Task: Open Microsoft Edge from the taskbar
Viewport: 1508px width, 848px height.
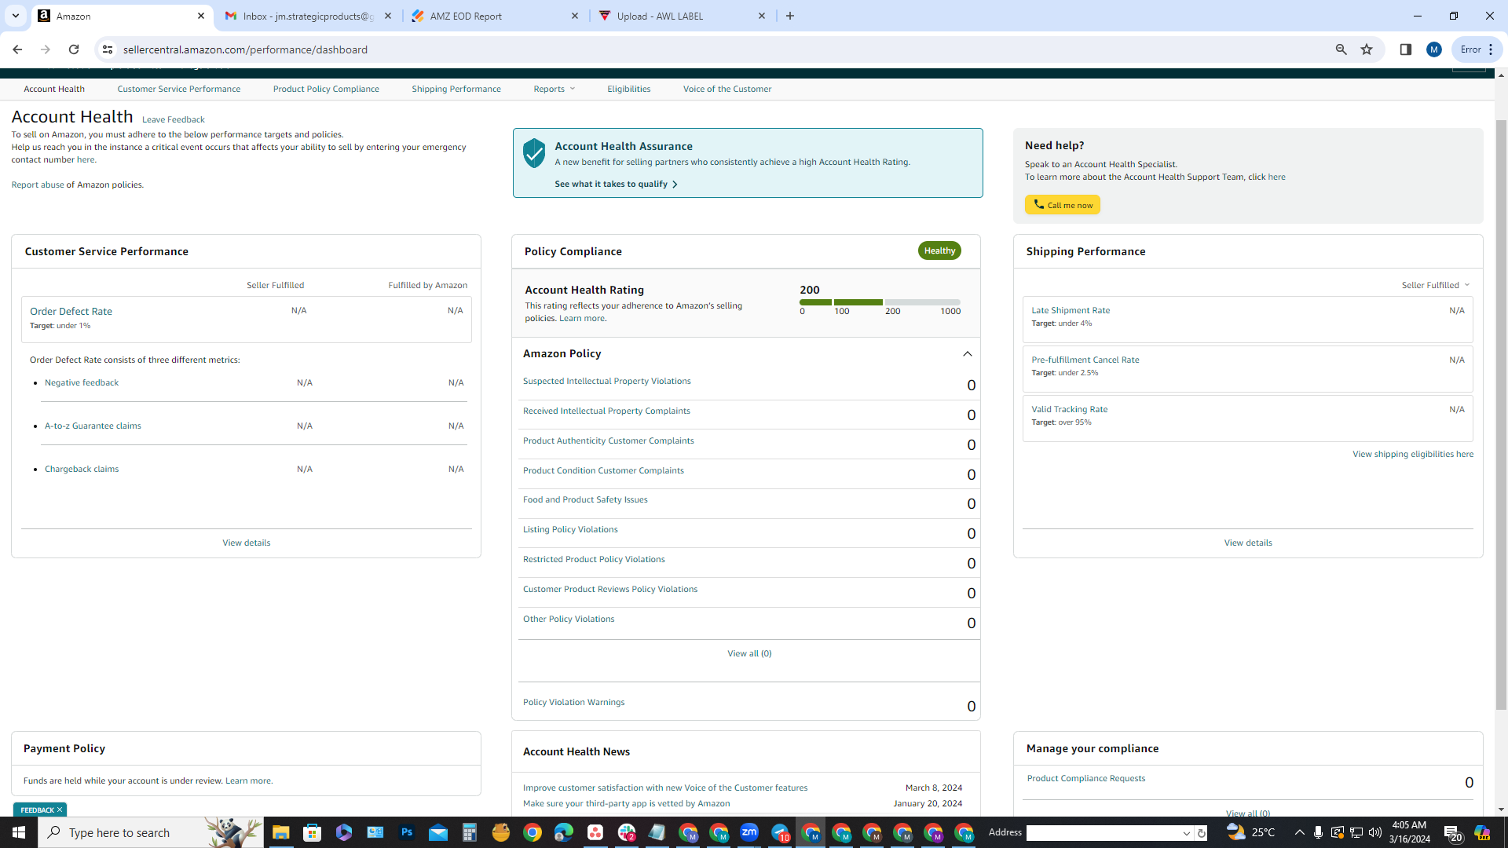Action: (563, 832)
